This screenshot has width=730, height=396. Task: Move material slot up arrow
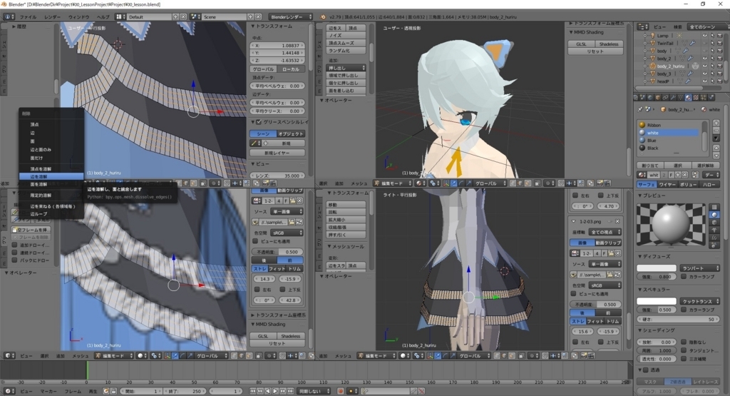pyautogui.click(x=716, y=148)
